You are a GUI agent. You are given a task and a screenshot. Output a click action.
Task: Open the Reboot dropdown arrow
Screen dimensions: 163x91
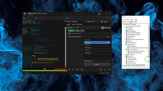[x=74, y=28]
